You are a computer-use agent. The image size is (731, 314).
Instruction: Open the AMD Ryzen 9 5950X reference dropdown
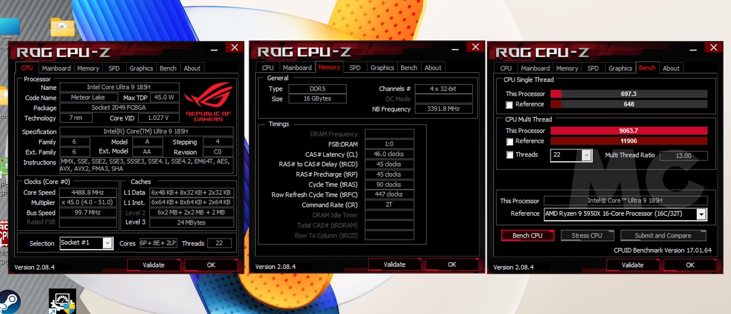(701, 214)
